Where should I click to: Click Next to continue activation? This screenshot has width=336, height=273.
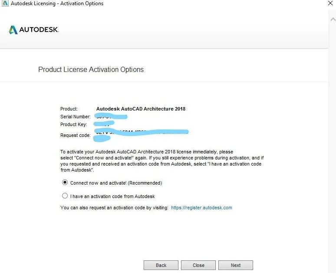235,265
